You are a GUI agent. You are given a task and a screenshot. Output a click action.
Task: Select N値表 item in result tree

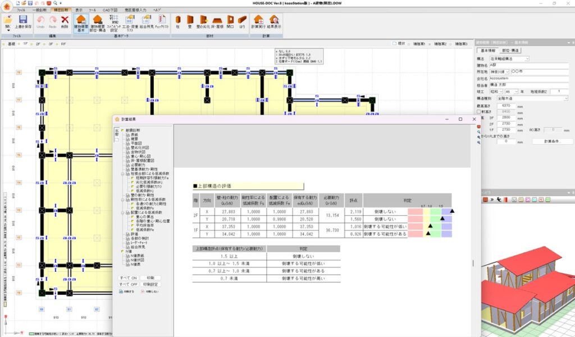135,264
